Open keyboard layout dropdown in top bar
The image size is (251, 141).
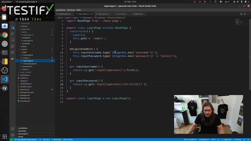pyautogui.click(x=227, y=2)
